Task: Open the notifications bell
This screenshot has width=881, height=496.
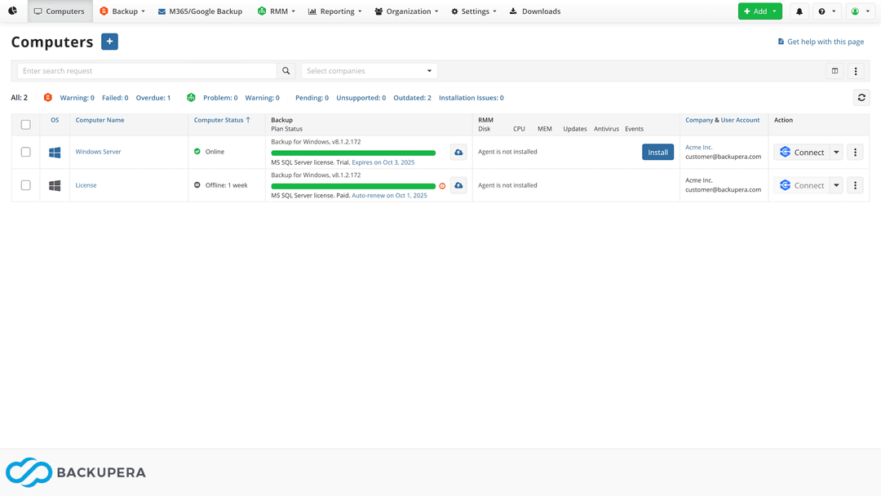Action: click(799, 11)
